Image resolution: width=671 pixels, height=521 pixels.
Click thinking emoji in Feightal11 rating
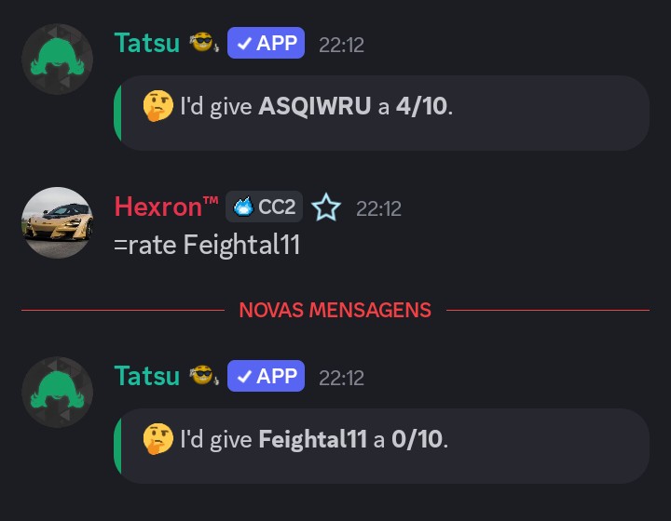[x=158, y=439]
